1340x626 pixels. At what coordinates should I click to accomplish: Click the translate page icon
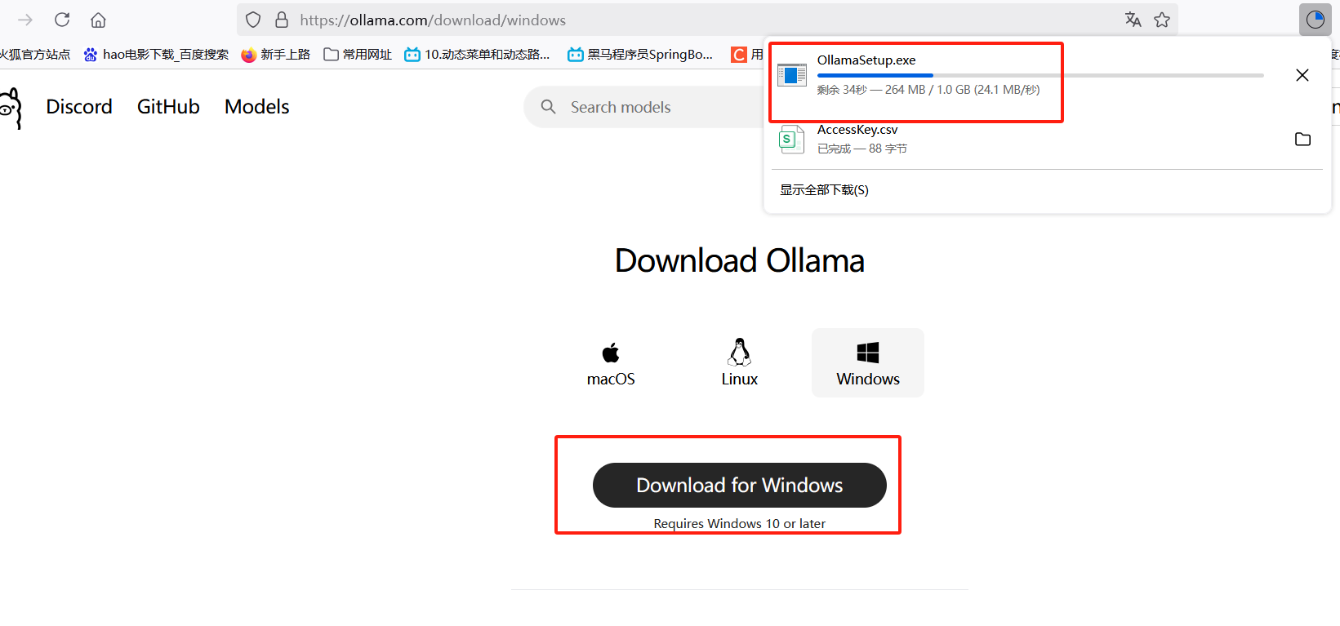(1133, 20)
